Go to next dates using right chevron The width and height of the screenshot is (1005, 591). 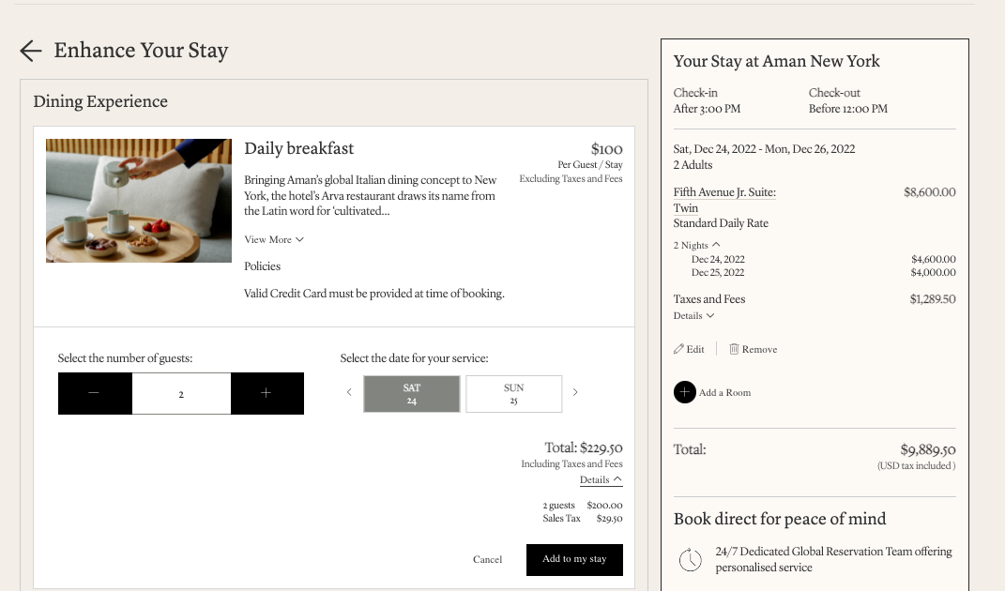tap(575, 393)
